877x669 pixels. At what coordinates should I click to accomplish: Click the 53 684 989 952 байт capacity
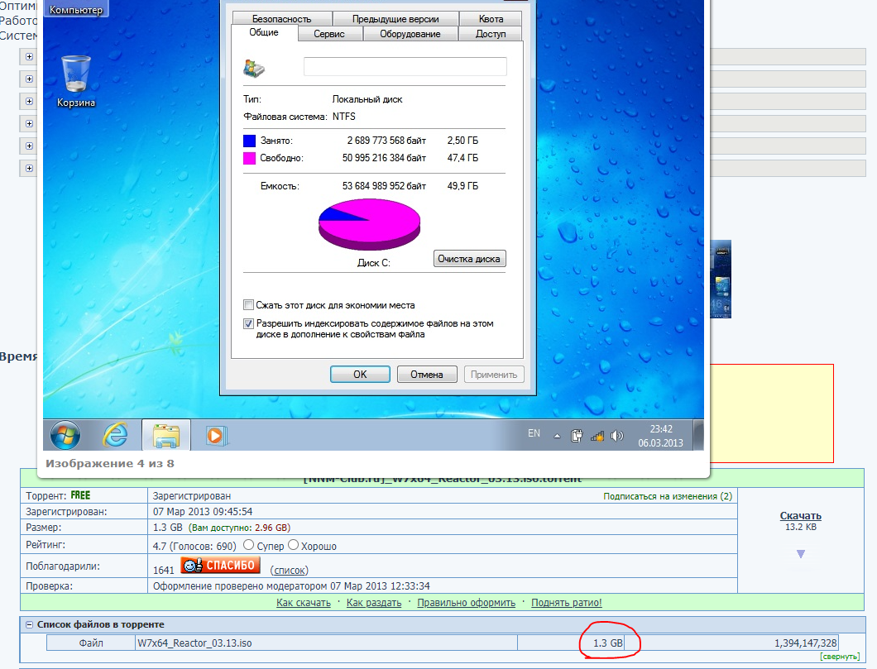384,186
